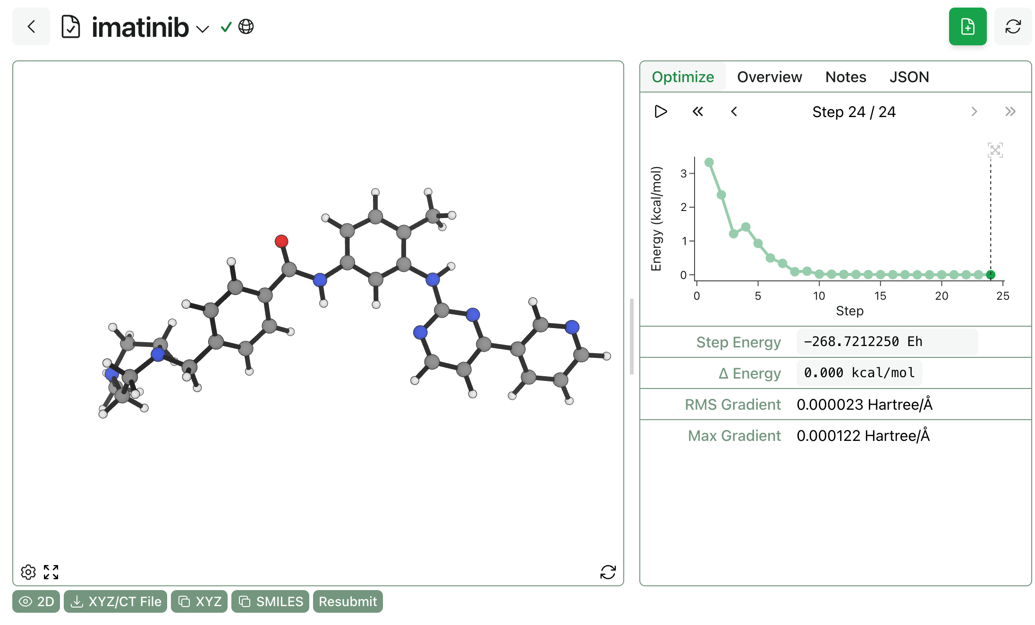
Task: Expand the molecule viewer to fullscreen
Action: point(51,572)
